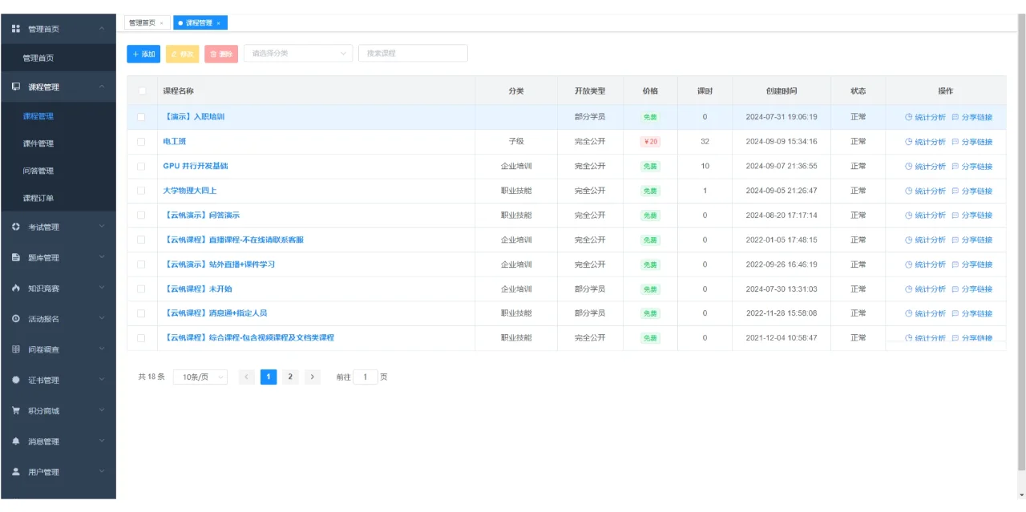The height and width of the screenshot is (512, 1026).
Task: Click the 题库管理 document icon
Action: 16,257
